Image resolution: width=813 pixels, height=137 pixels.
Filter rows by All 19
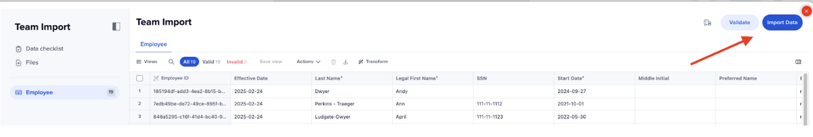[189, 62]
